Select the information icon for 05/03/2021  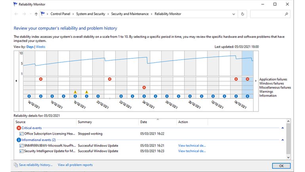(x=248, y=96)
